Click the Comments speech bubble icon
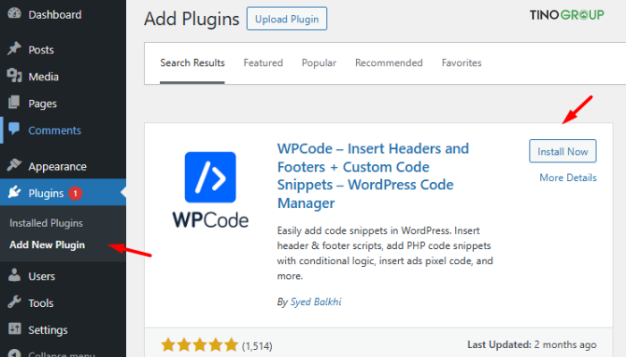The height and width of the screenshot is (357, 626). (x=14, y=129)
